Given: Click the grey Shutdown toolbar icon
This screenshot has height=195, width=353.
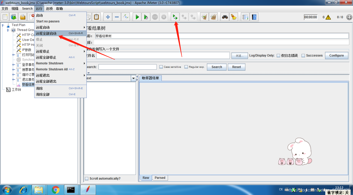Looking at the screenshot, I should pos(164,17).
